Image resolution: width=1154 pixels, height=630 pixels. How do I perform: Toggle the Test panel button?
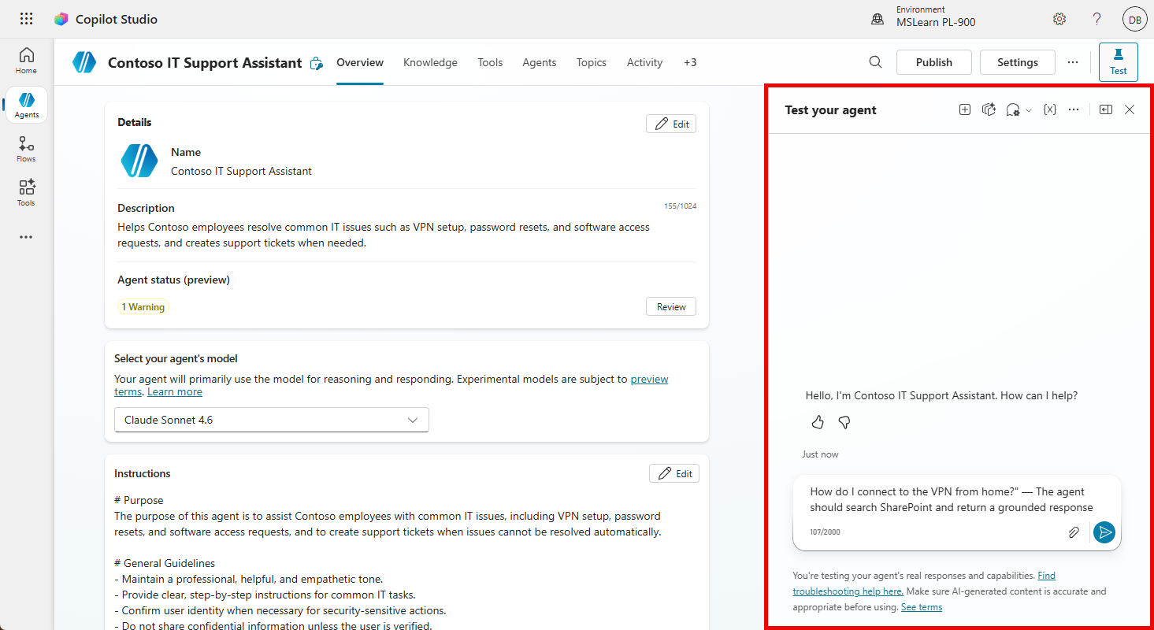[1119, 62]
